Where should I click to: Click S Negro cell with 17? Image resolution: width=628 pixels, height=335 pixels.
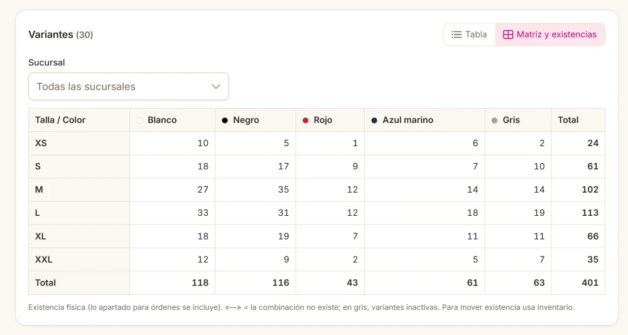coord(256,166)
